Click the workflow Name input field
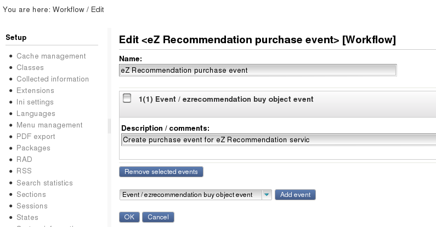 258,70
